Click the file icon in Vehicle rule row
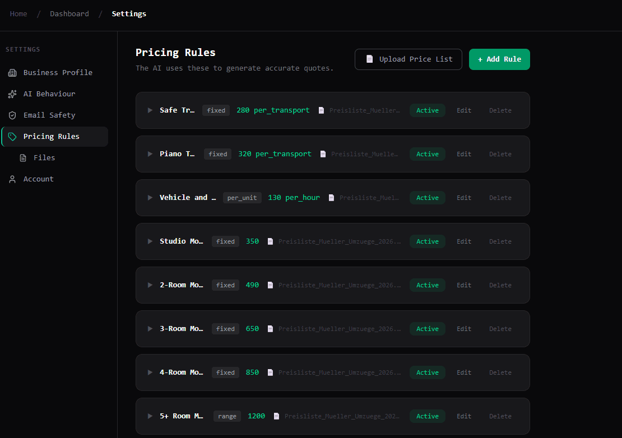The height and width of the screenshot is (438, 622). (331, 198)
